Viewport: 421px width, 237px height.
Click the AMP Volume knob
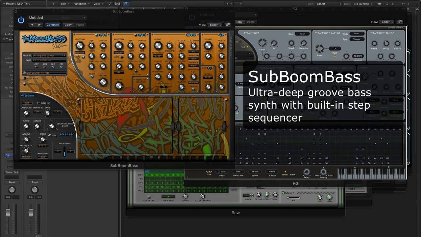(208, 46)
